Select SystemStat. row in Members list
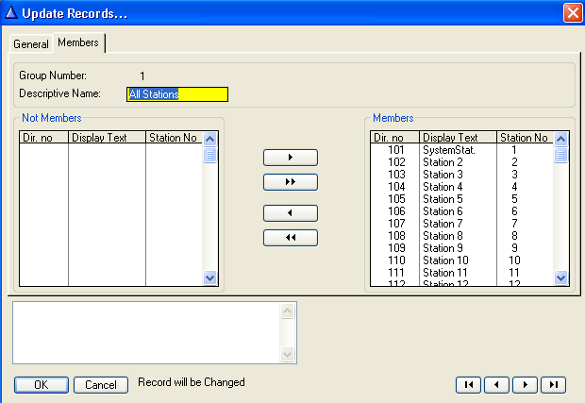Viewport: 585px width, 403px height. (448, 150)
